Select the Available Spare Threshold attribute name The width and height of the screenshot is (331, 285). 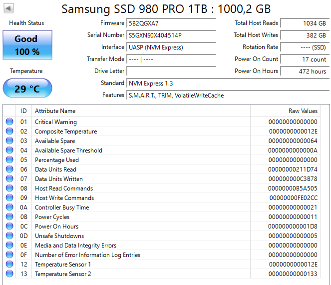pyautogui.click(x=68, y=150)
